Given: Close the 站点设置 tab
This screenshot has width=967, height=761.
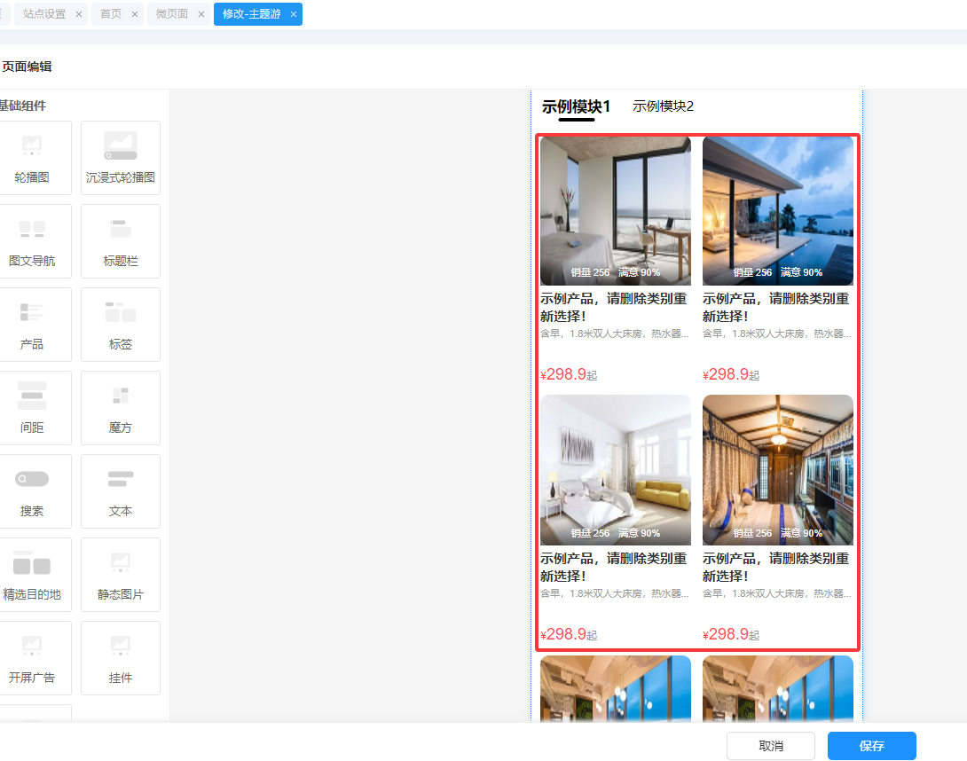Looking at the screenshot, I should click(x=79, y=14).
